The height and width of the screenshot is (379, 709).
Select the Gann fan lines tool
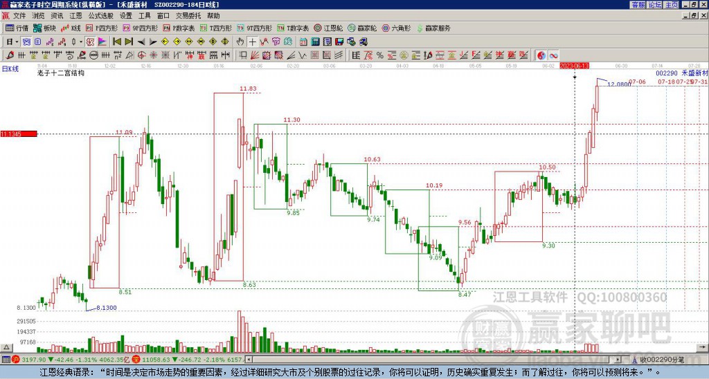(x=255, y=55)
